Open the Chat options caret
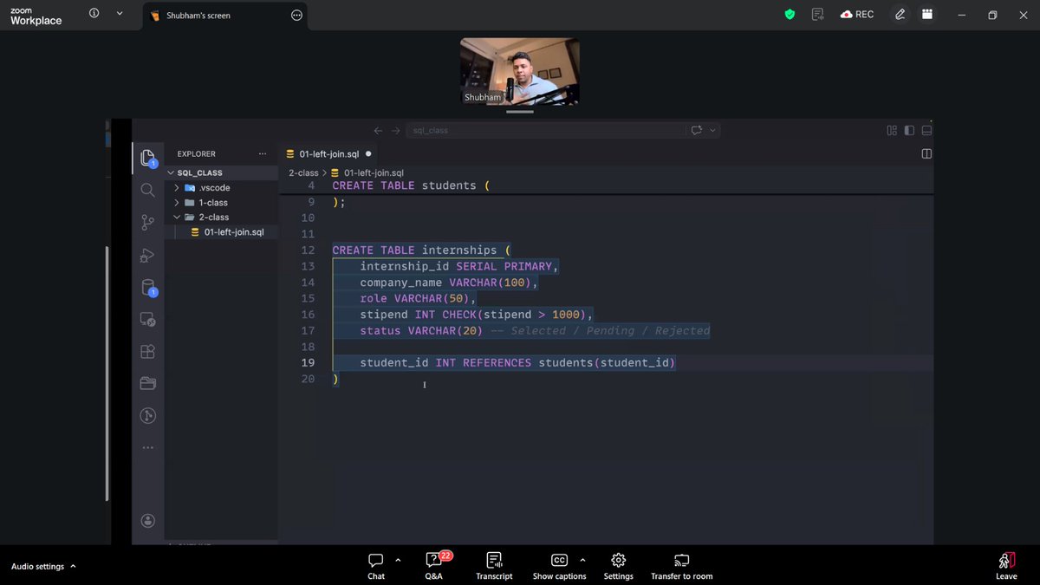Screen dimensions: 1040x585 click(x=398, y=560)
